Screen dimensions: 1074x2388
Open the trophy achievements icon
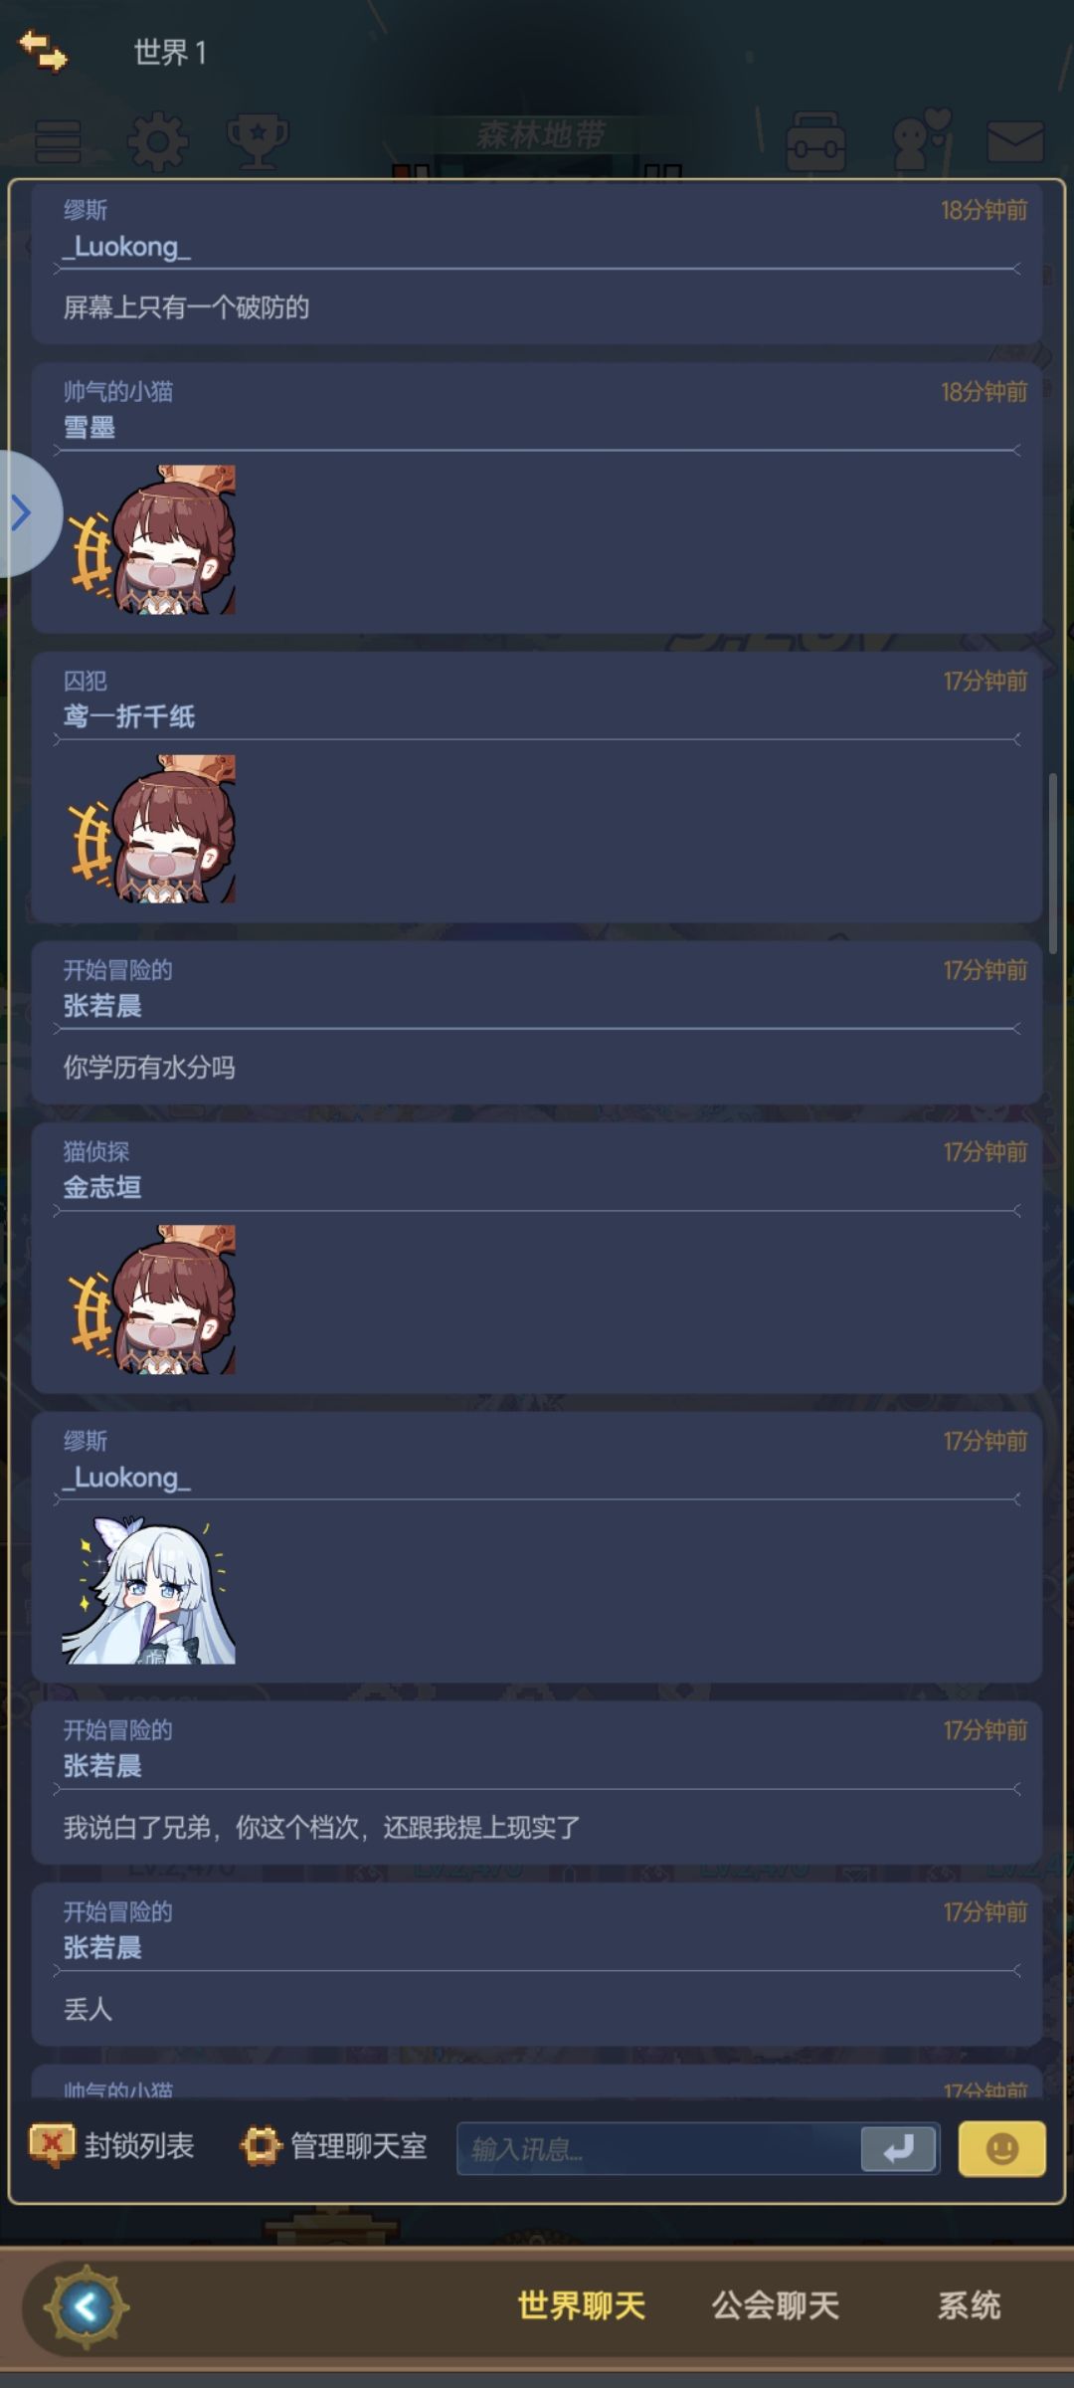click(x=258, y=141)
